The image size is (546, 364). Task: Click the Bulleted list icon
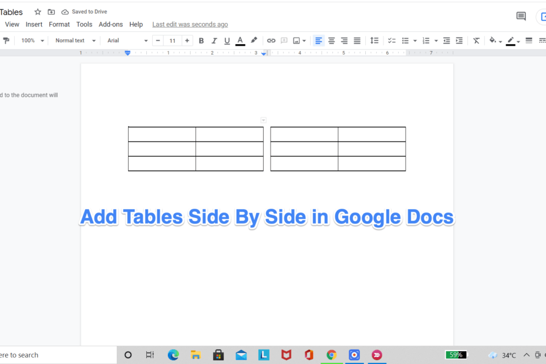click(x=405, y=41)
